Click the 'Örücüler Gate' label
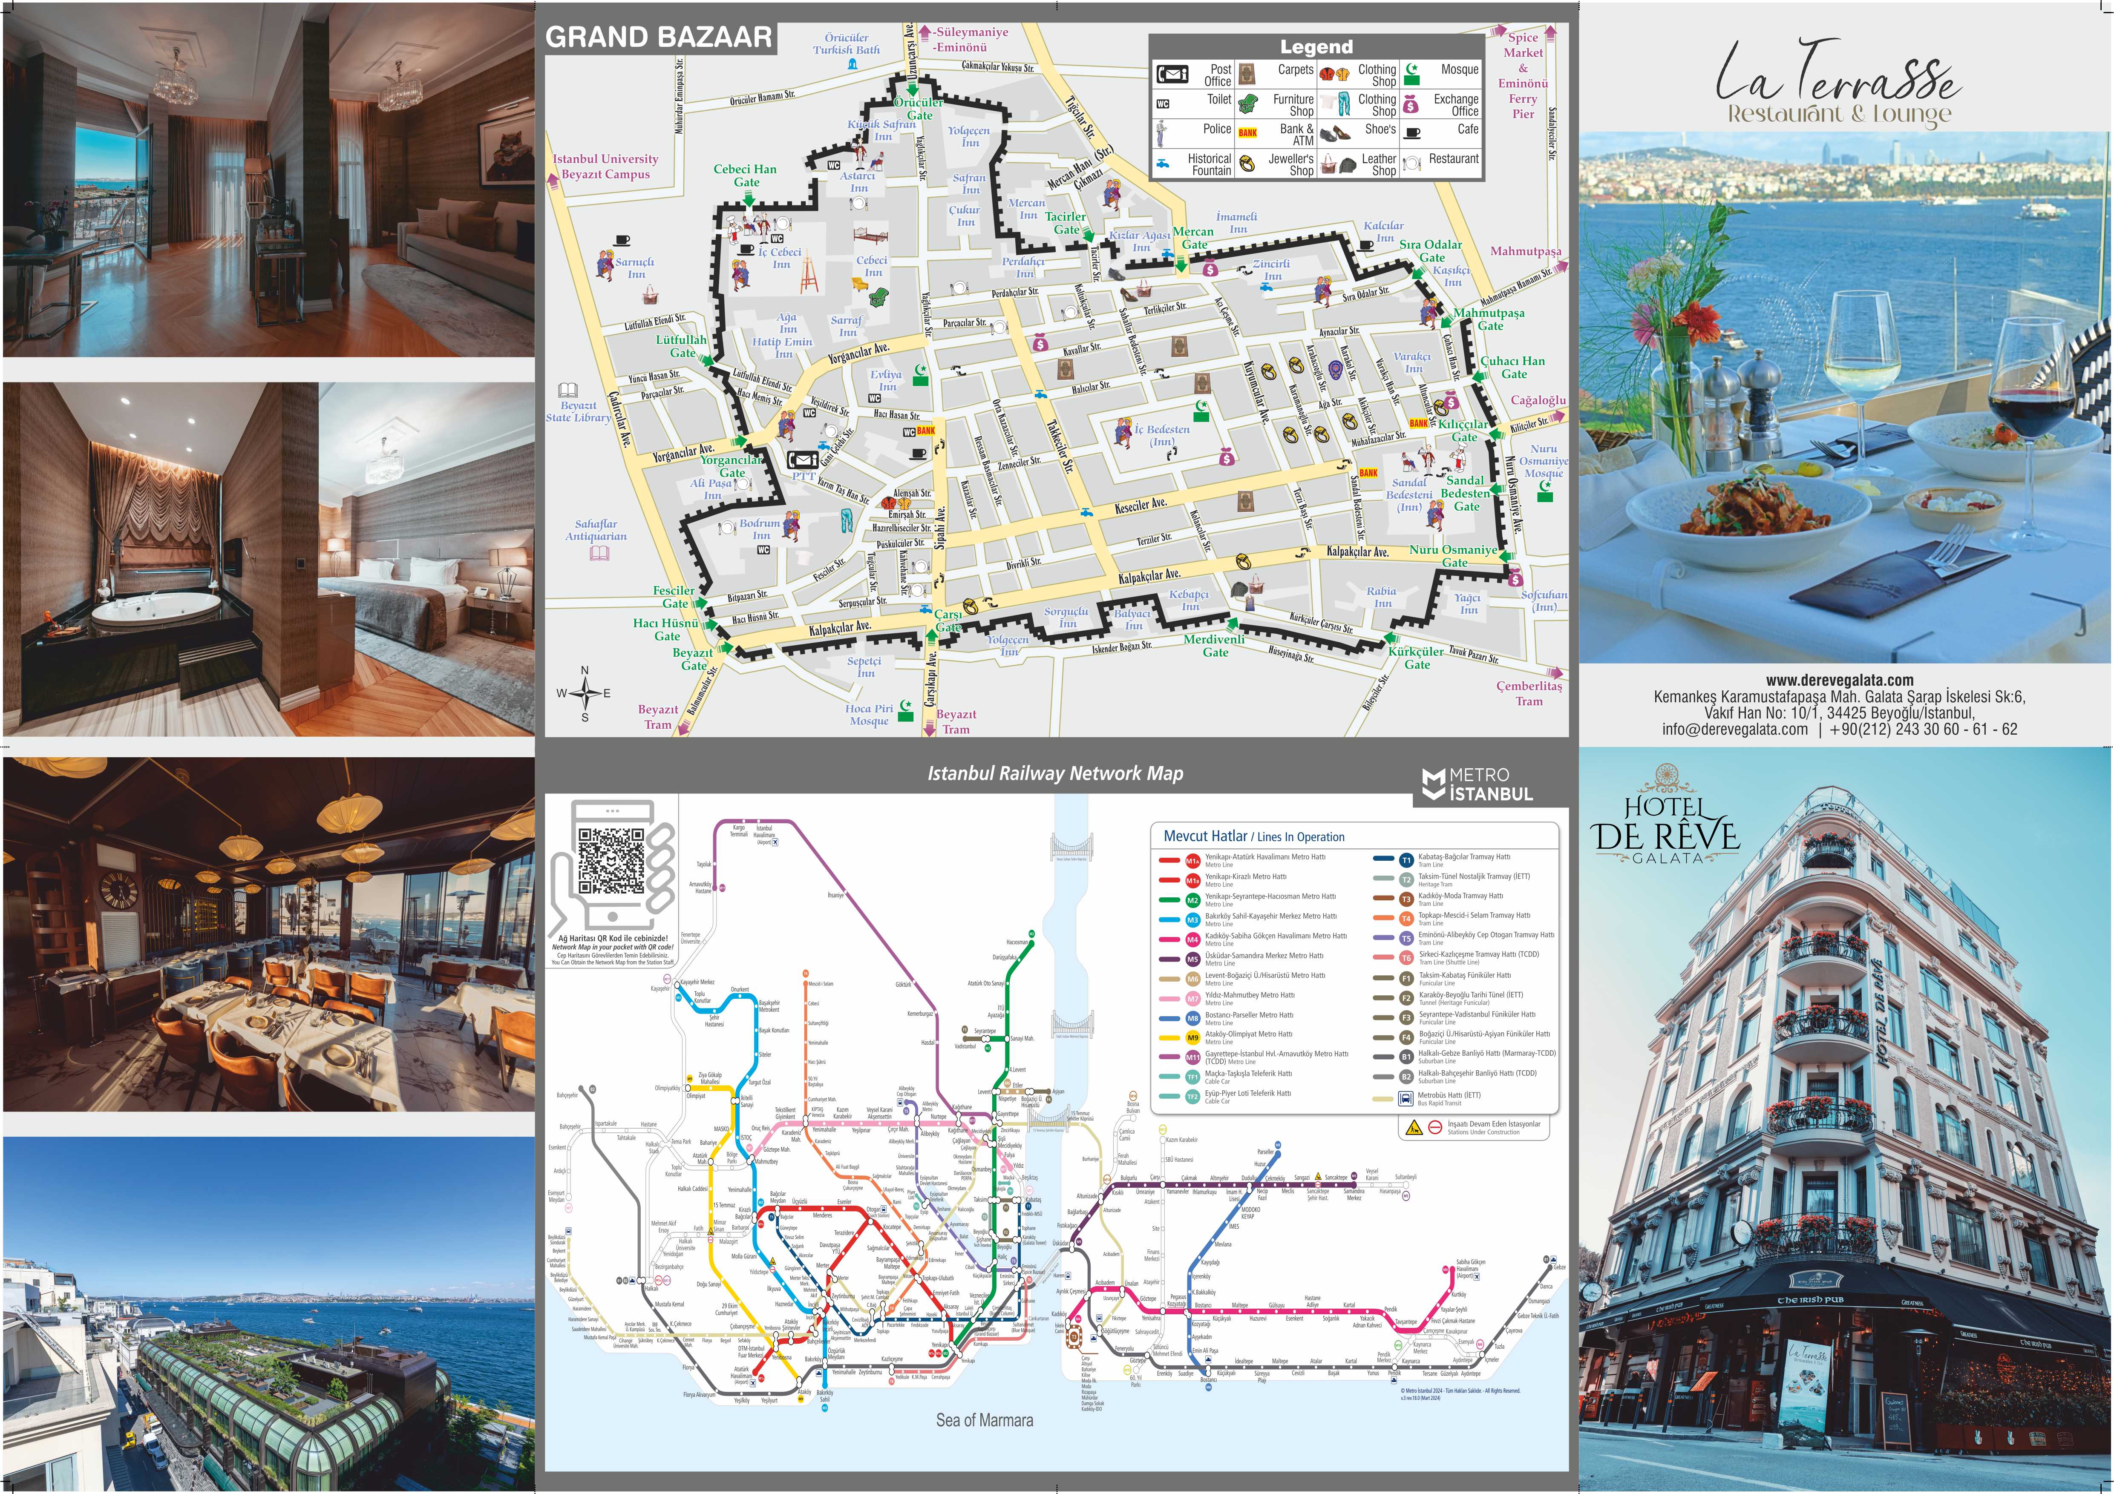This screenshot has width=2114, height=1494. [919, 109]
